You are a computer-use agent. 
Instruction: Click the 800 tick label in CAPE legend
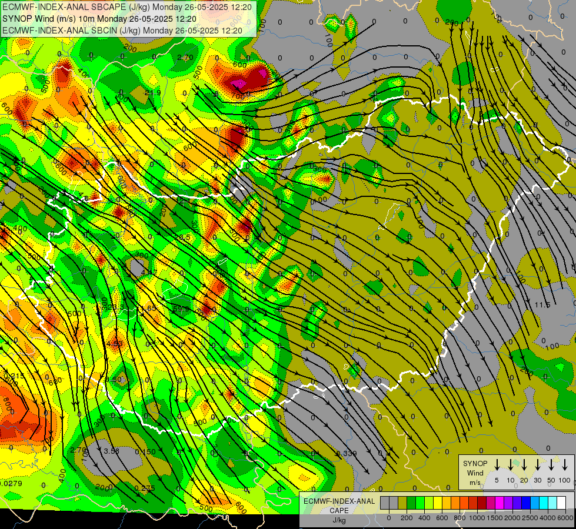click(x=460, y=518)
